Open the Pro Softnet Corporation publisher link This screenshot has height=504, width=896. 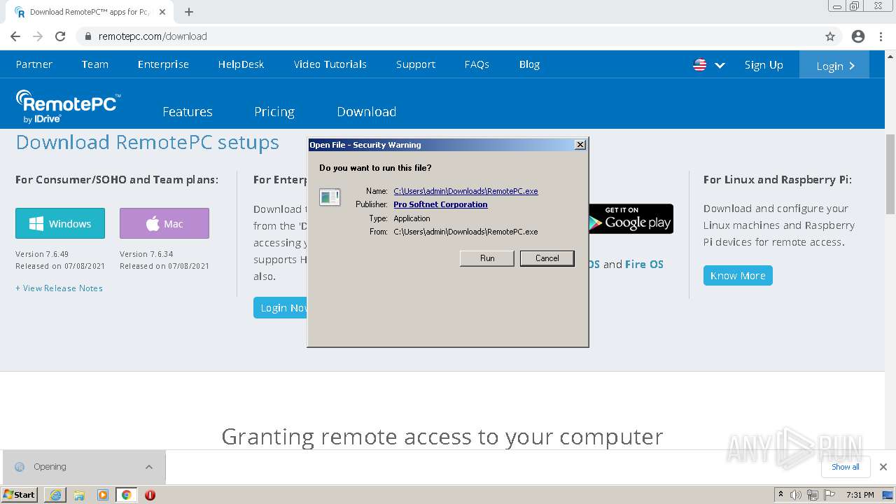click(440, 204)
